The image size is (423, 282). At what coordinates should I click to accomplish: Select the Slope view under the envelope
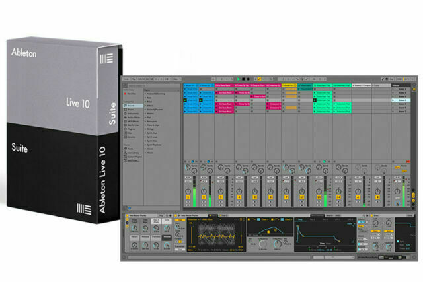point(329,244)
